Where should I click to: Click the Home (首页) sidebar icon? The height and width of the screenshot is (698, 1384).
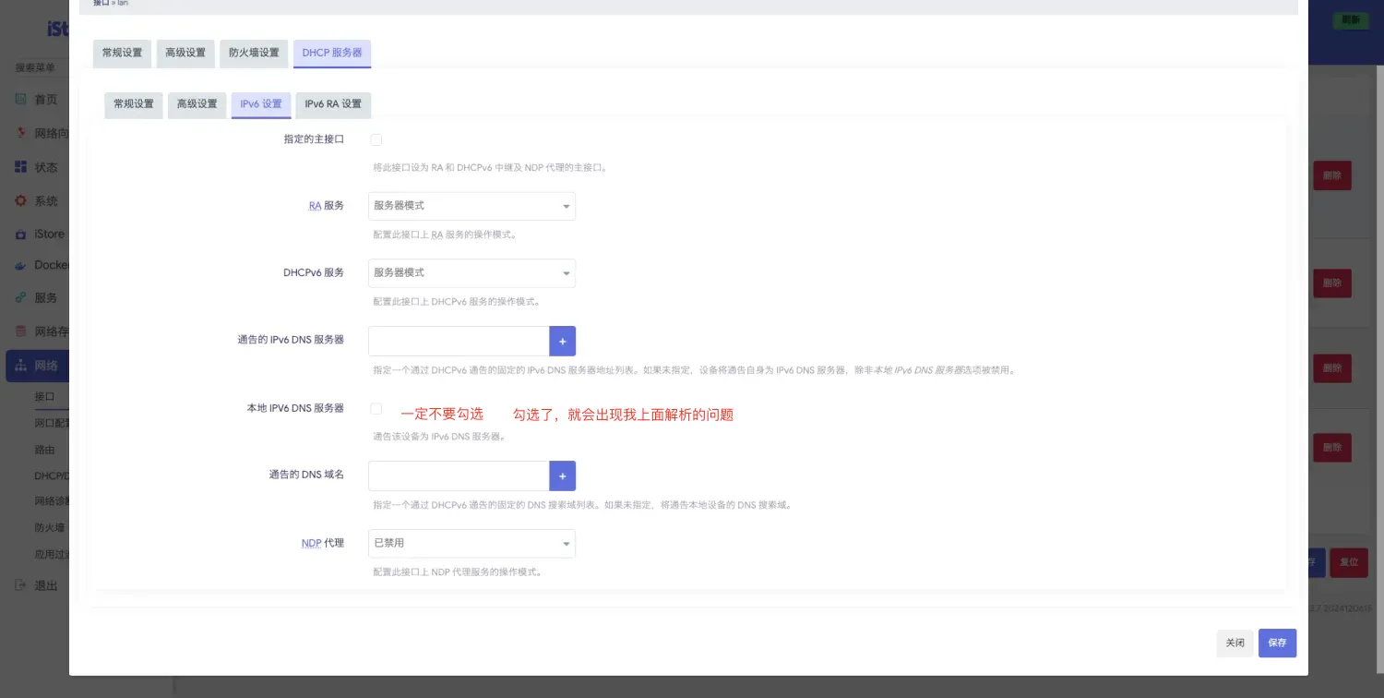21,100
